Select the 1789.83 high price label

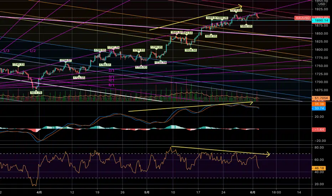coord(139,51)
